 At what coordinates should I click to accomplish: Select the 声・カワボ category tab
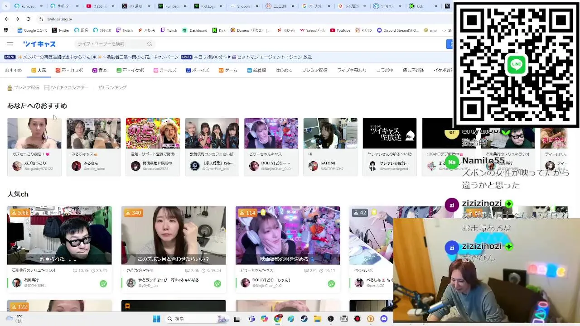[69, 70]
